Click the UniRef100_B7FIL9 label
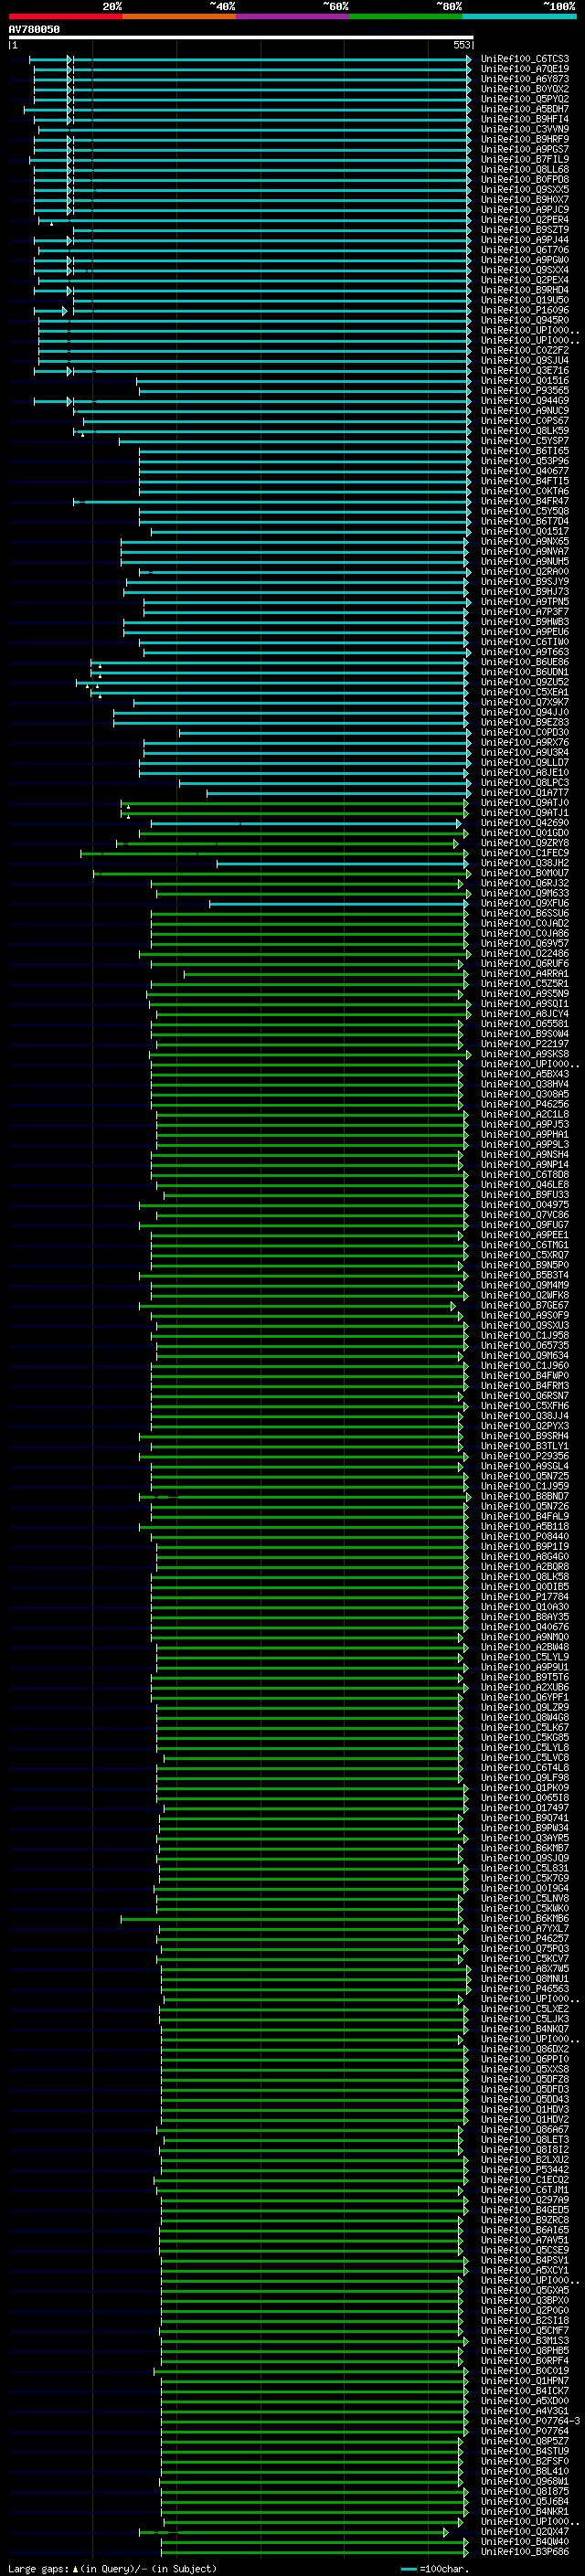Image resolution: width=585 pixels, height=2576 pixels. (525, 159)
